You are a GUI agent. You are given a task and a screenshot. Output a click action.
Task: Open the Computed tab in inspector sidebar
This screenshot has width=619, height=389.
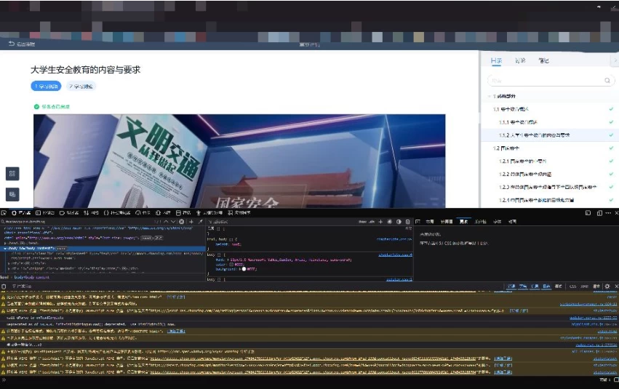click(446, 222)
